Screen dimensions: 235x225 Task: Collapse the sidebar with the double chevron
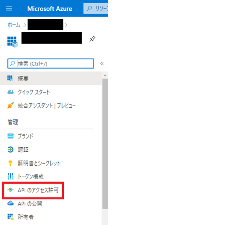click(102, 63)
